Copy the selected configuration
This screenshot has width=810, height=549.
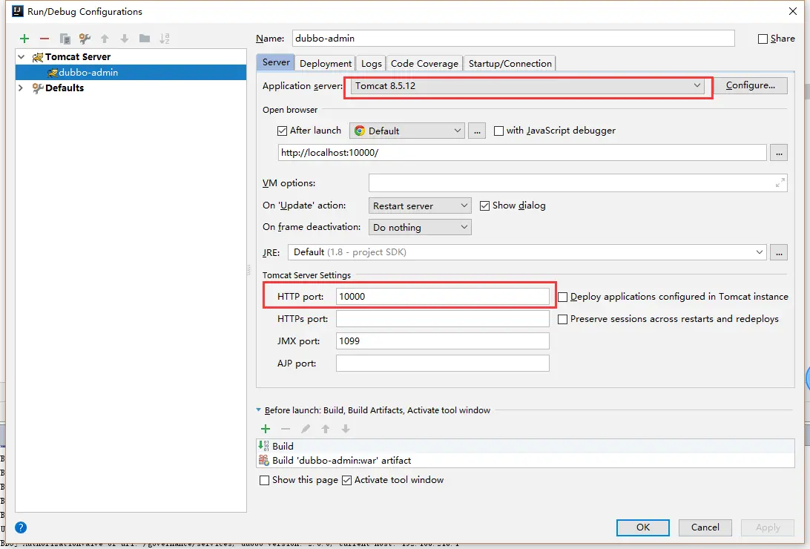(x=65, y=39)
